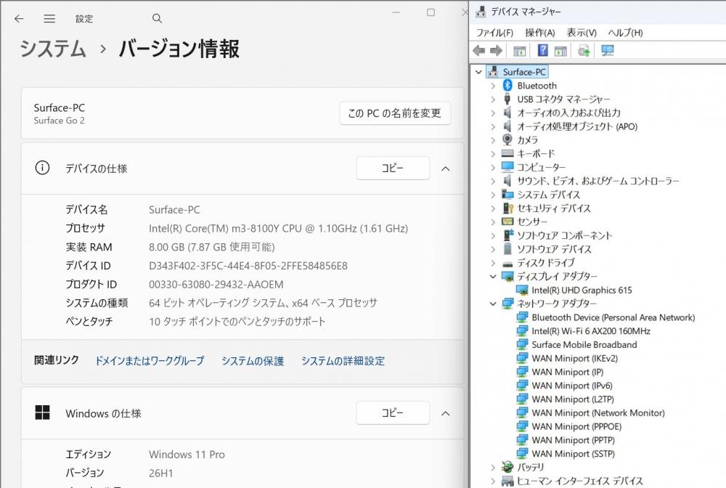Select Intel(R) Wi-Fi 6 AX200 160MHz
The width and height of the screenshot is (726, 488).
coord(591,331)
